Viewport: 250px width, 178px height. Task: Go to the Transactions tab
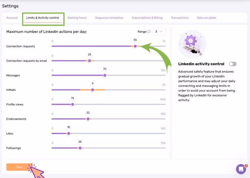coord(180,18)
